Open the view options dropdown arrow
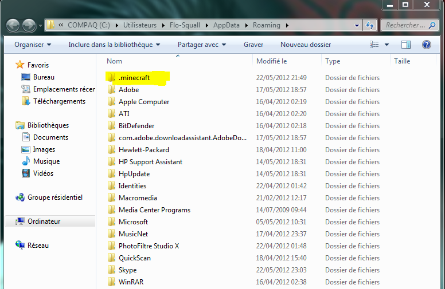This screenshot has height=289, width=445. coord(387,45)
